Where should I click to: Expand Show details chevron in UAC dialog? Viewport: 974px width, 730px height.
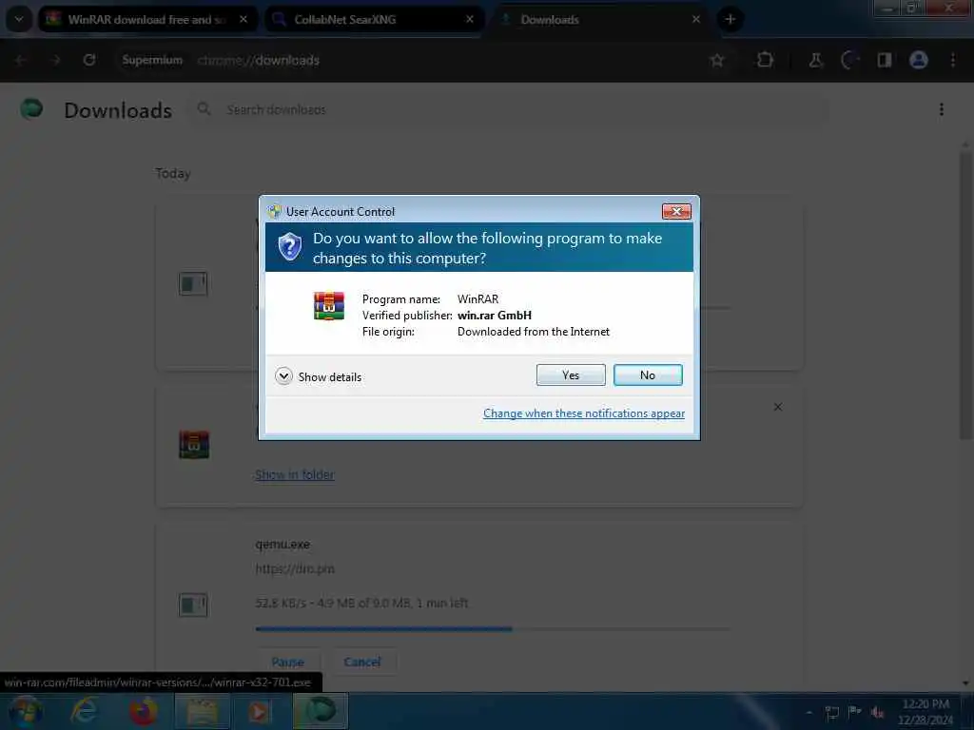283,376
